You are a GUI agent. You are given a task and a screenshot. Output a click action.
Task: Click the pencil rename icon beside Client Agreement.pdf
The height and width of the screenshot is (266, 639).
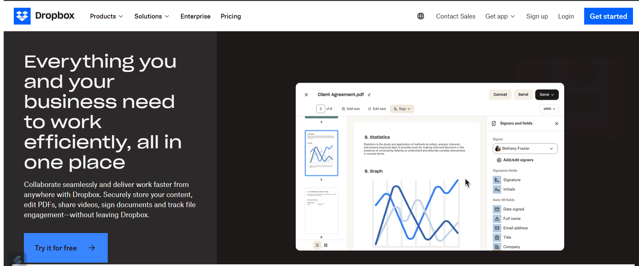pyautogui.click(x=369, y=95)
